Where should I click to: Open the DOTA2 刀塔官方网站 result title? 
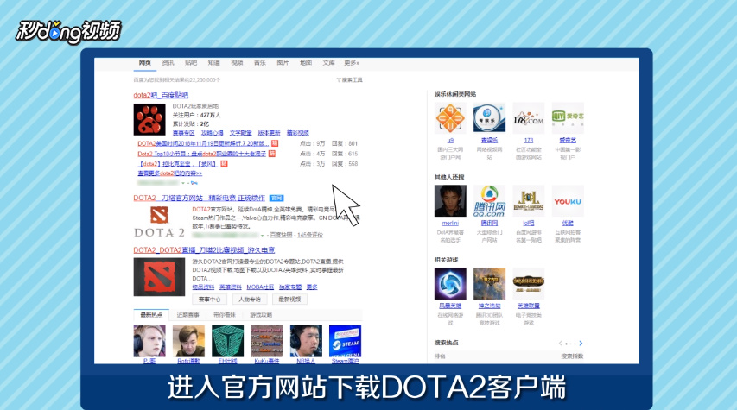200,199
